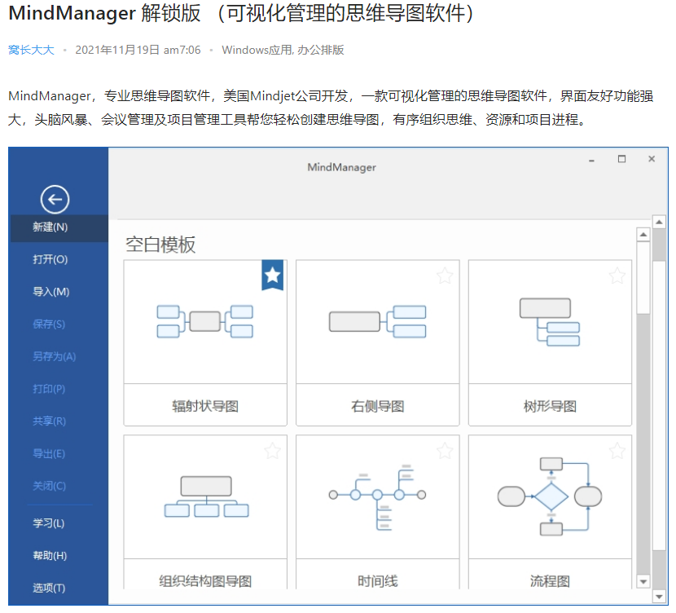This screenshot has width=676, height=613.
Task: Select the 时间线 timeline diagram
Action: [377, 497]
